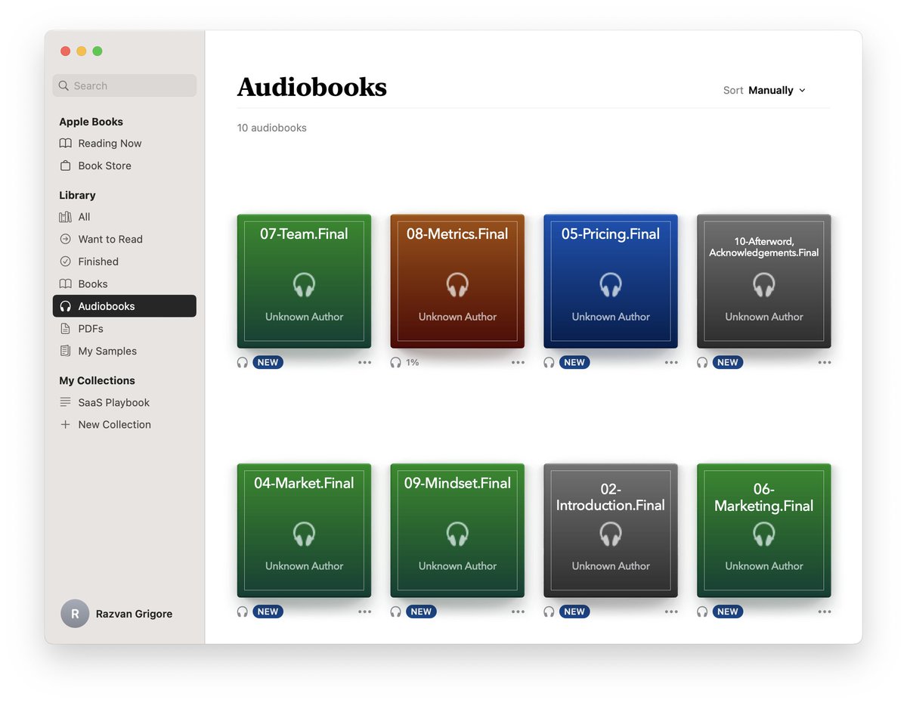Open 09-Mindset.Final audiobook cover
The image size is (907, 703).
(457, 531)
